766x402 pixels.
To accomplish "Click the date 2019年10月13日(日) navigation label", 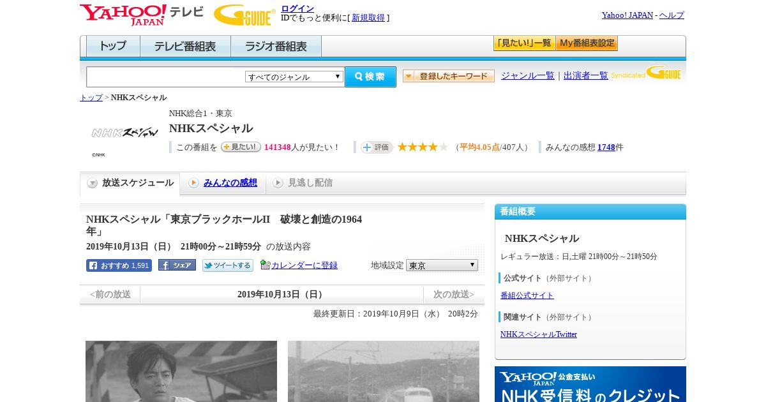I will point(282,295).
